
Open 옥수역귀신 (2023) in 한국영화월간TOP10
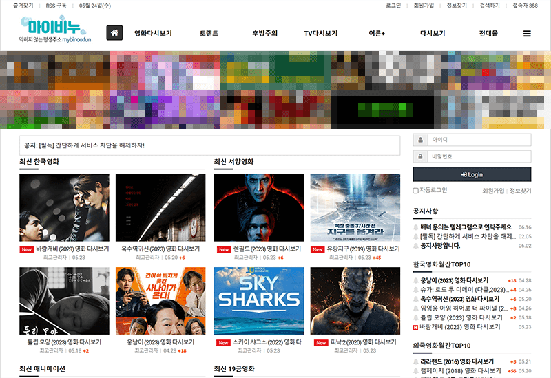[x=459, y=300]
